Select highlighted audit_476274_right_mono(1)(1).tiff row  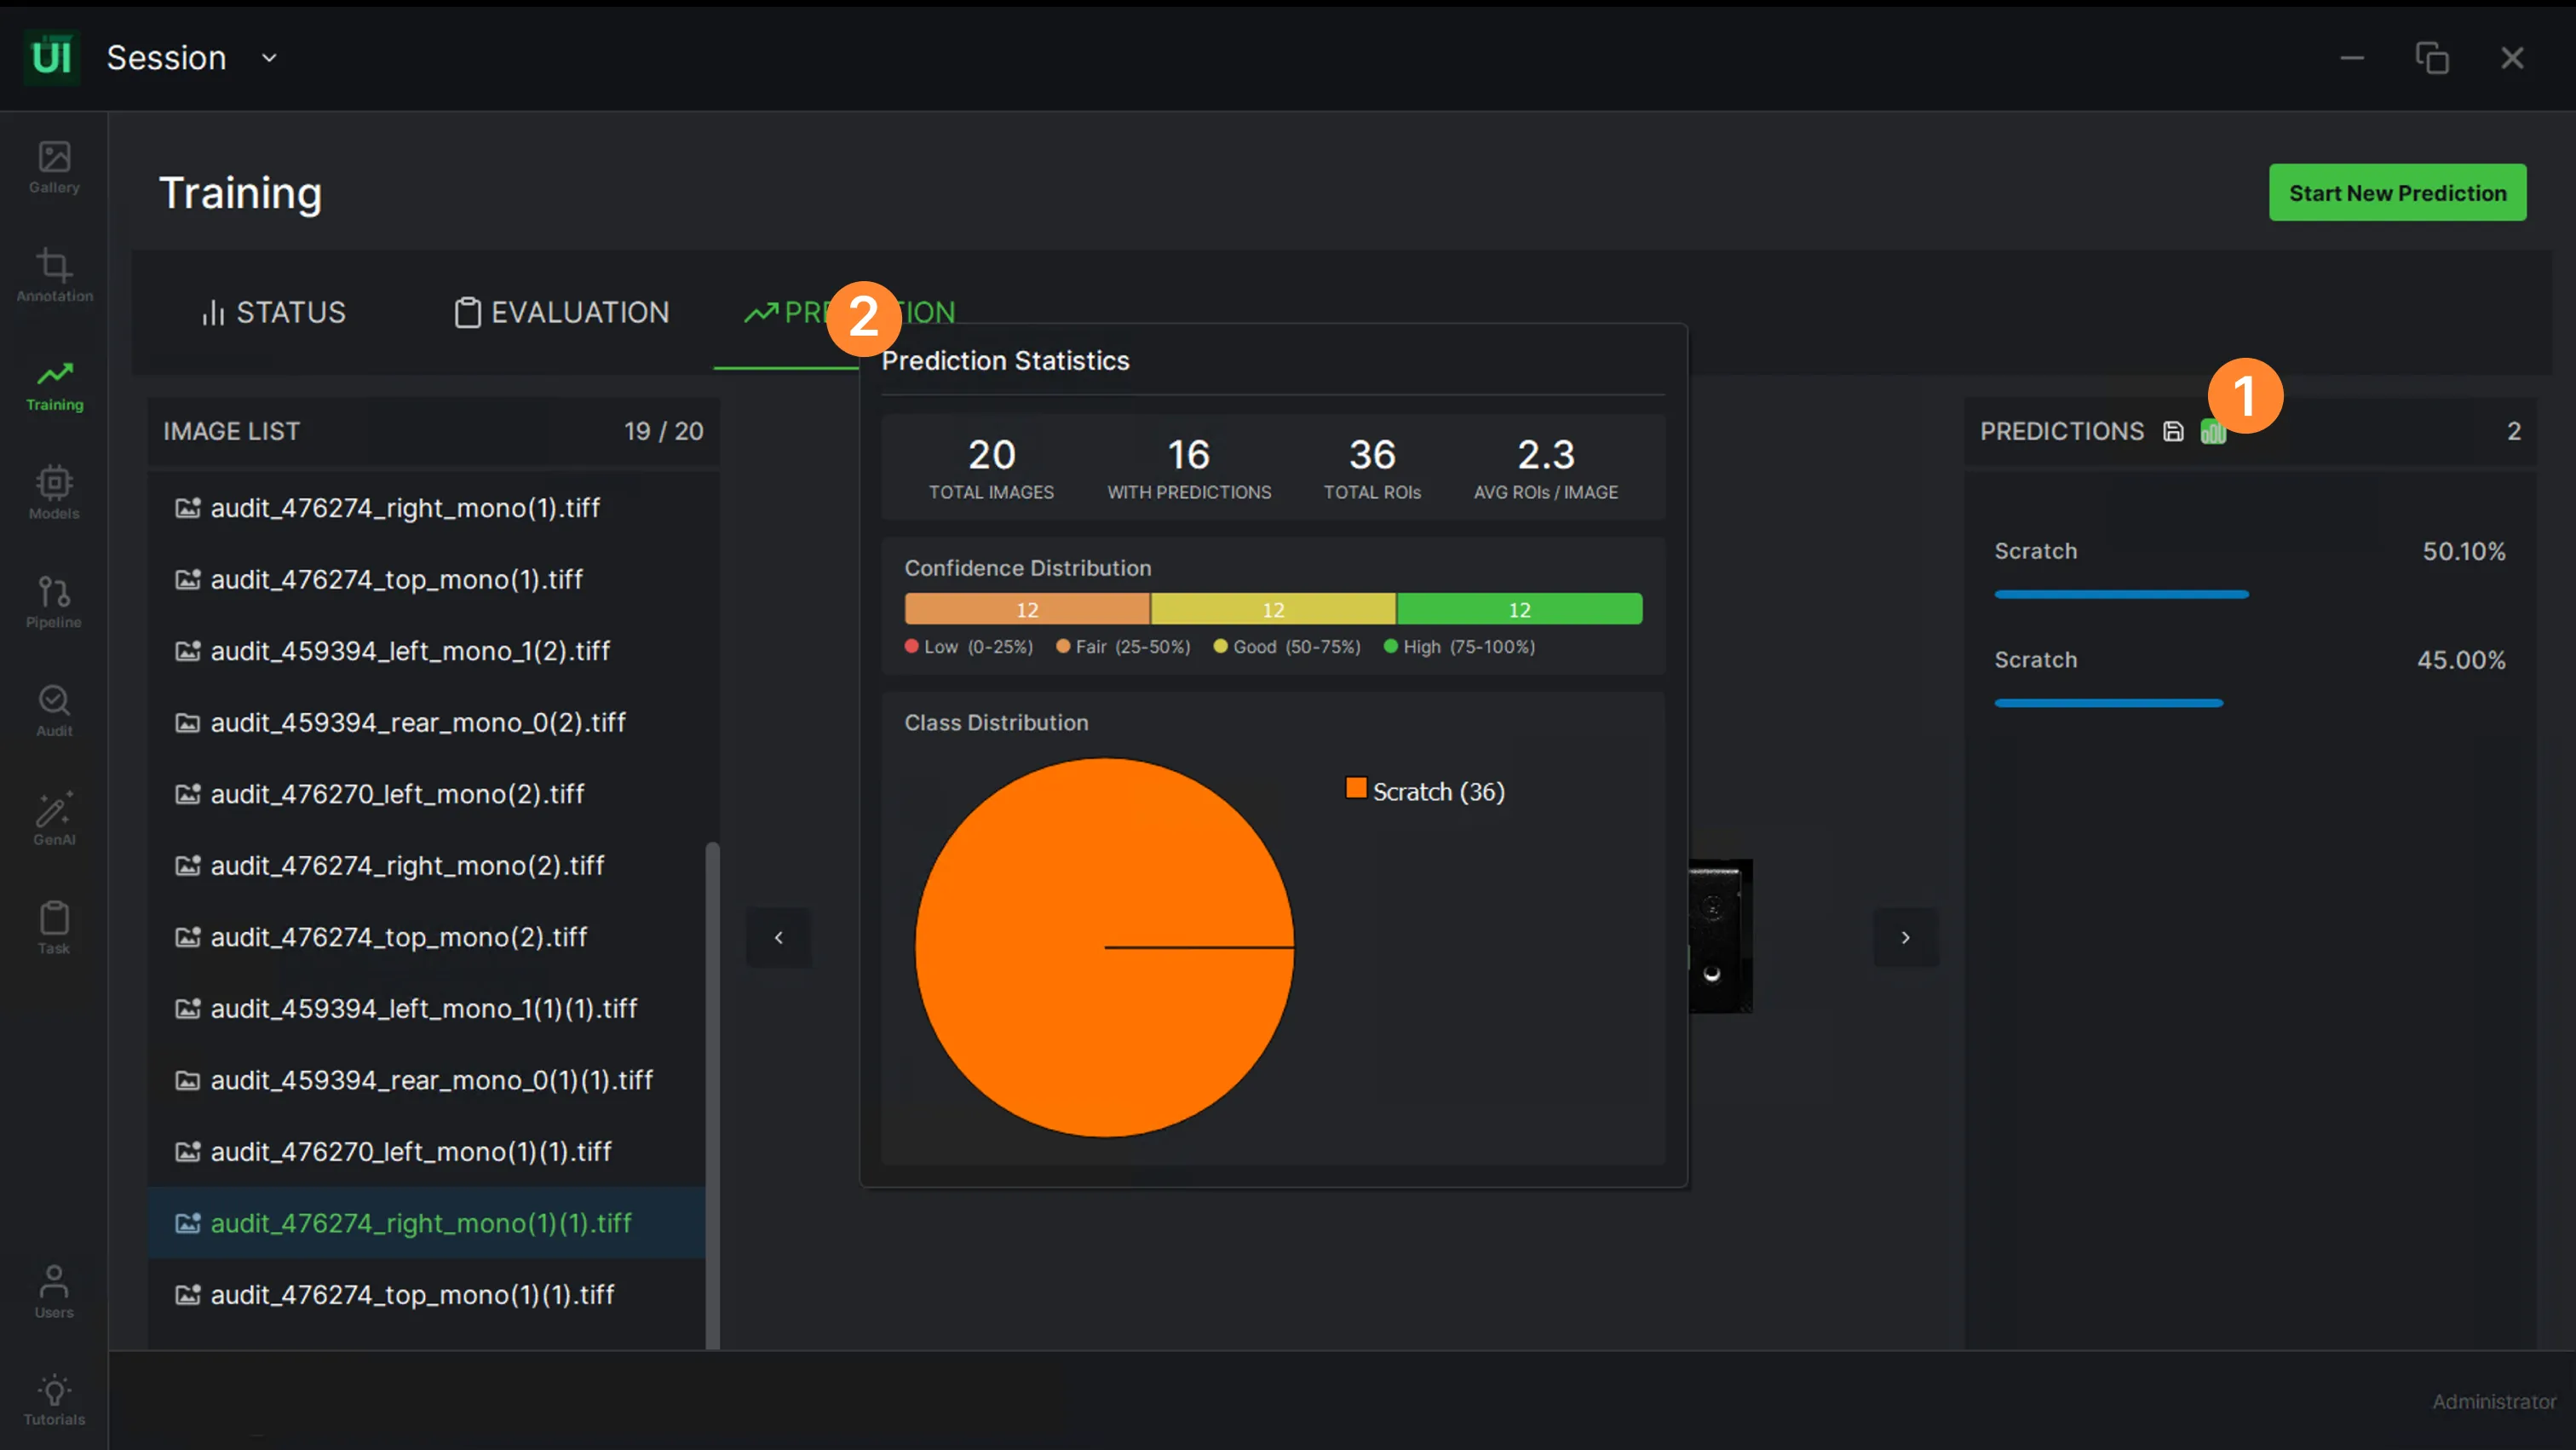pos(427,1223)
